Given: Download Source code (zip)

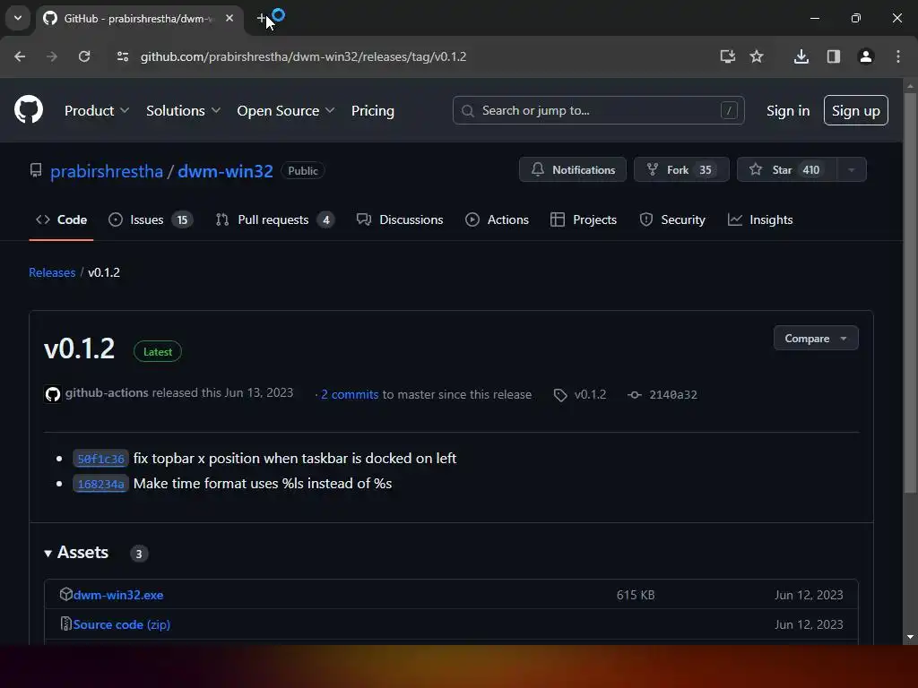Looking at the screenshot, I should click(122, 624).
